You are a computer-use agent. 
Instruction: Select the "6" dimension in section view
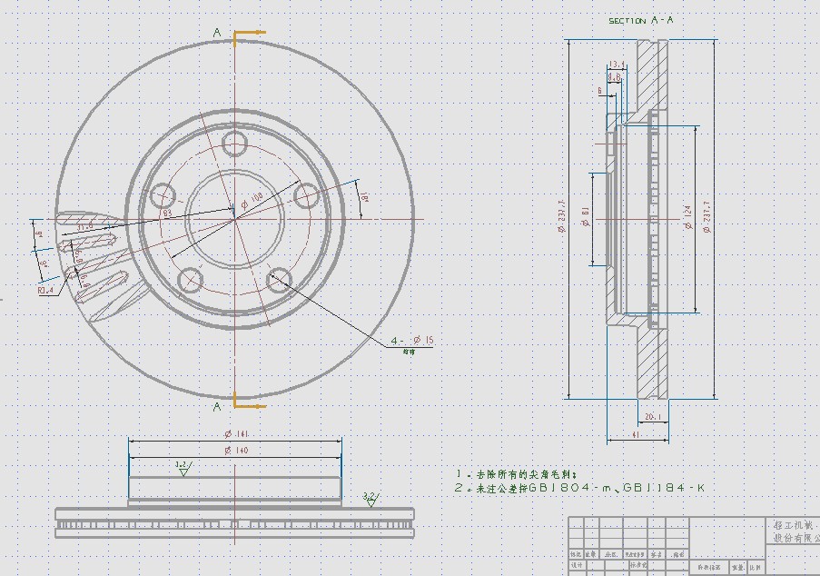click(600, 91)
